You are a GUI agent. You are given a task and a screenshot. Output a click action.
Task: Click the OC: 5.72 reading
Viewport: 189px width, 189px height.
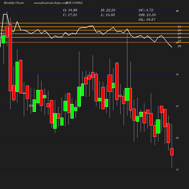[x=146, y=10]
